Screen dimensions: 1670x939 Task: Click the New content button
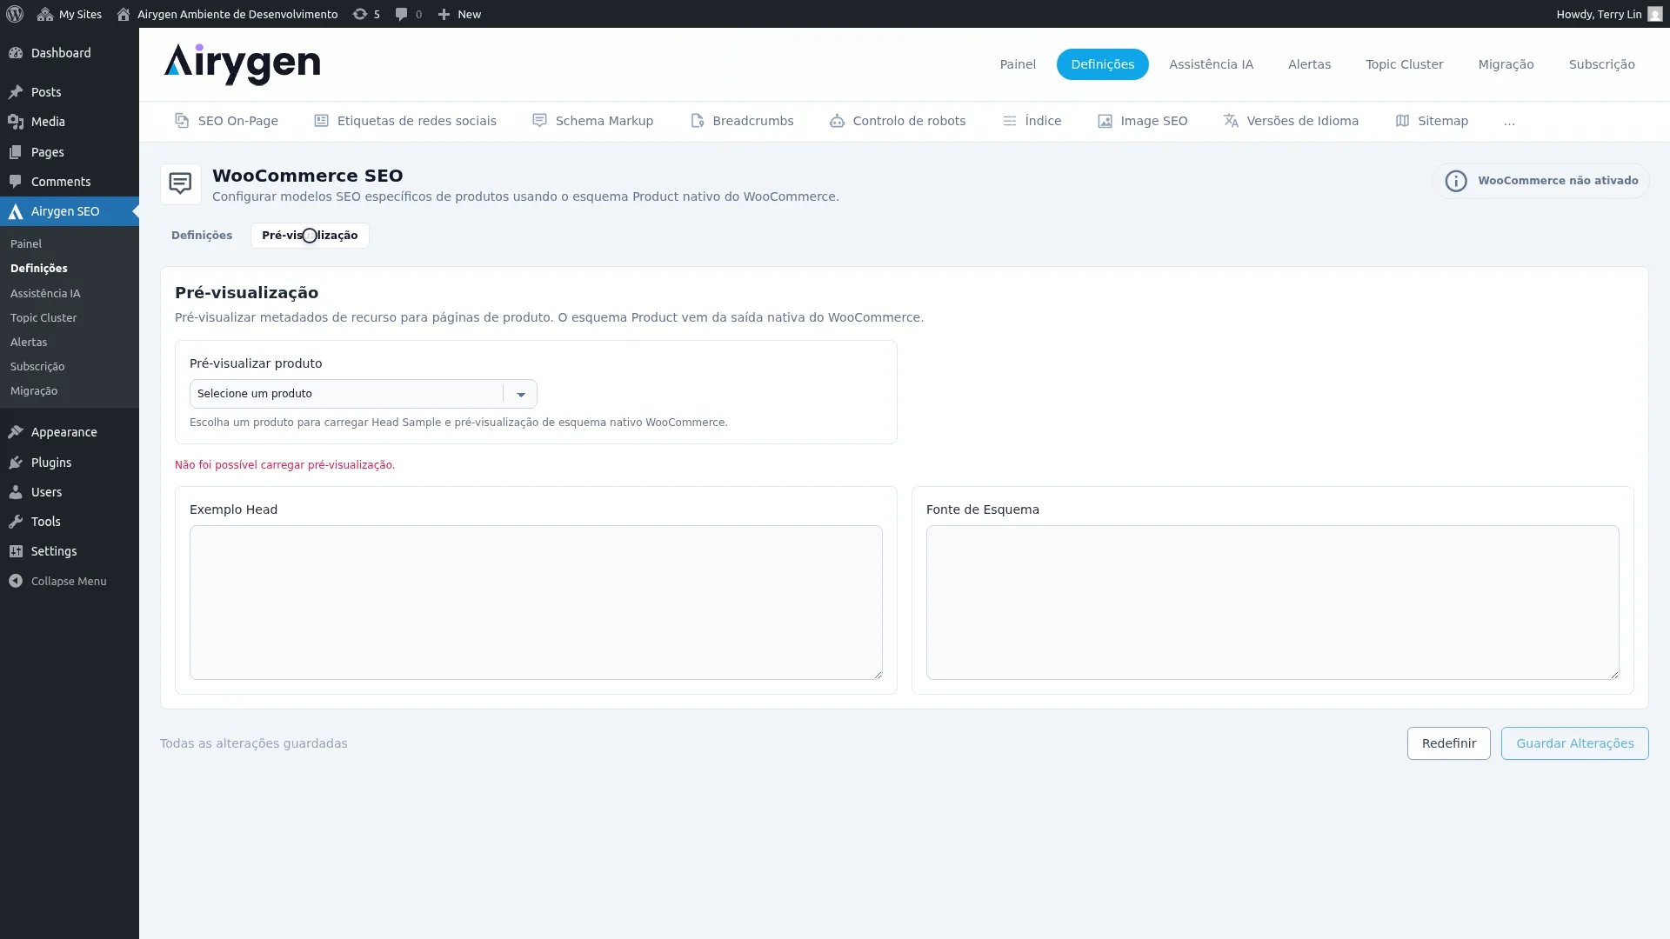[x=459, y=14]
